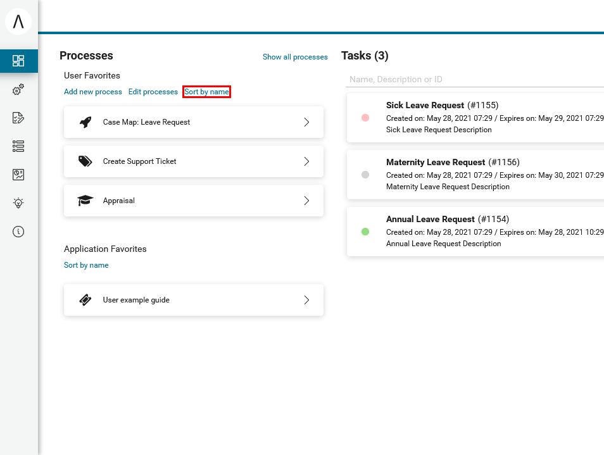Click task ID #1156

(504, 163)
